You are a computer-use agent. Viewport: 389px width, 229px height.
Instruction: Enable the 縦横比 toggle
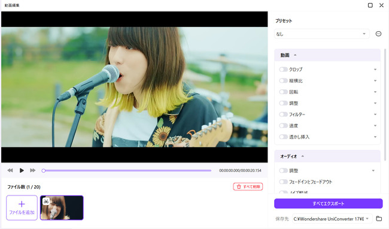point(283,80)
